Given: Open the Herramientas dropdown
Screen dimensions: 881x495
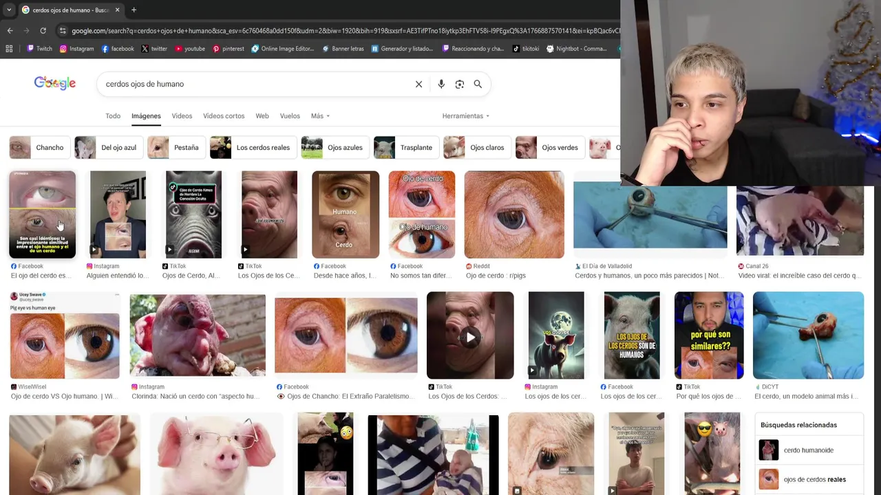Looking at the screenshot, I should click(466, 115).
